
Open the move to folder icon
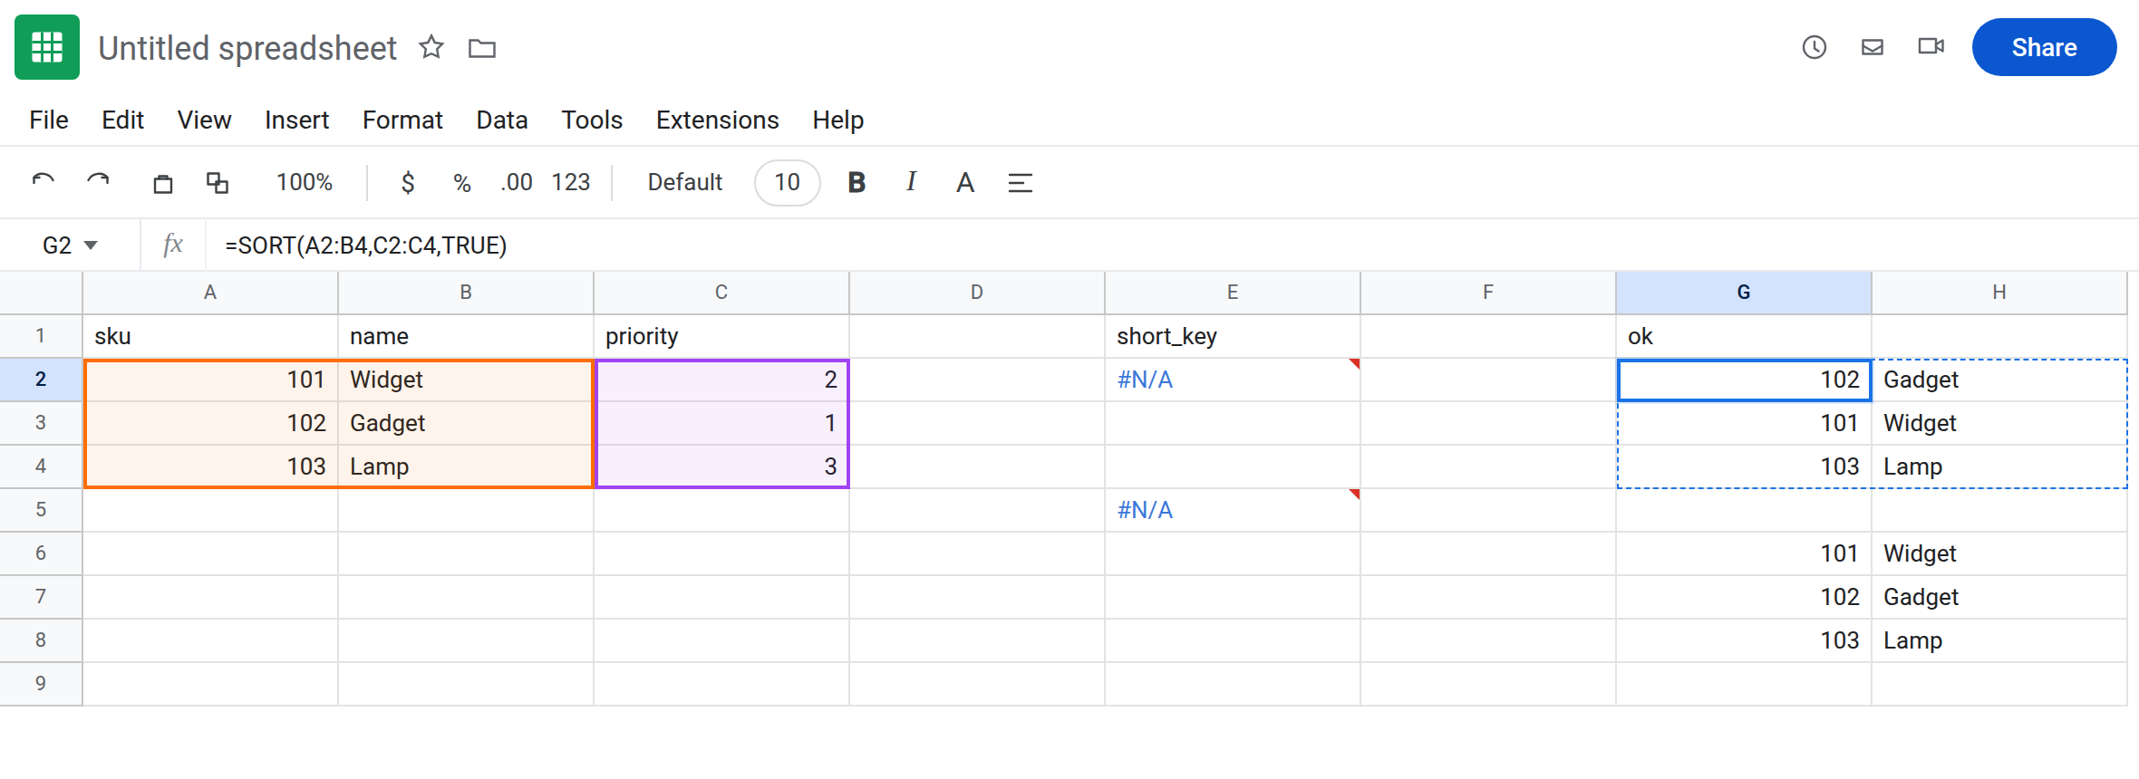[482, 48]
